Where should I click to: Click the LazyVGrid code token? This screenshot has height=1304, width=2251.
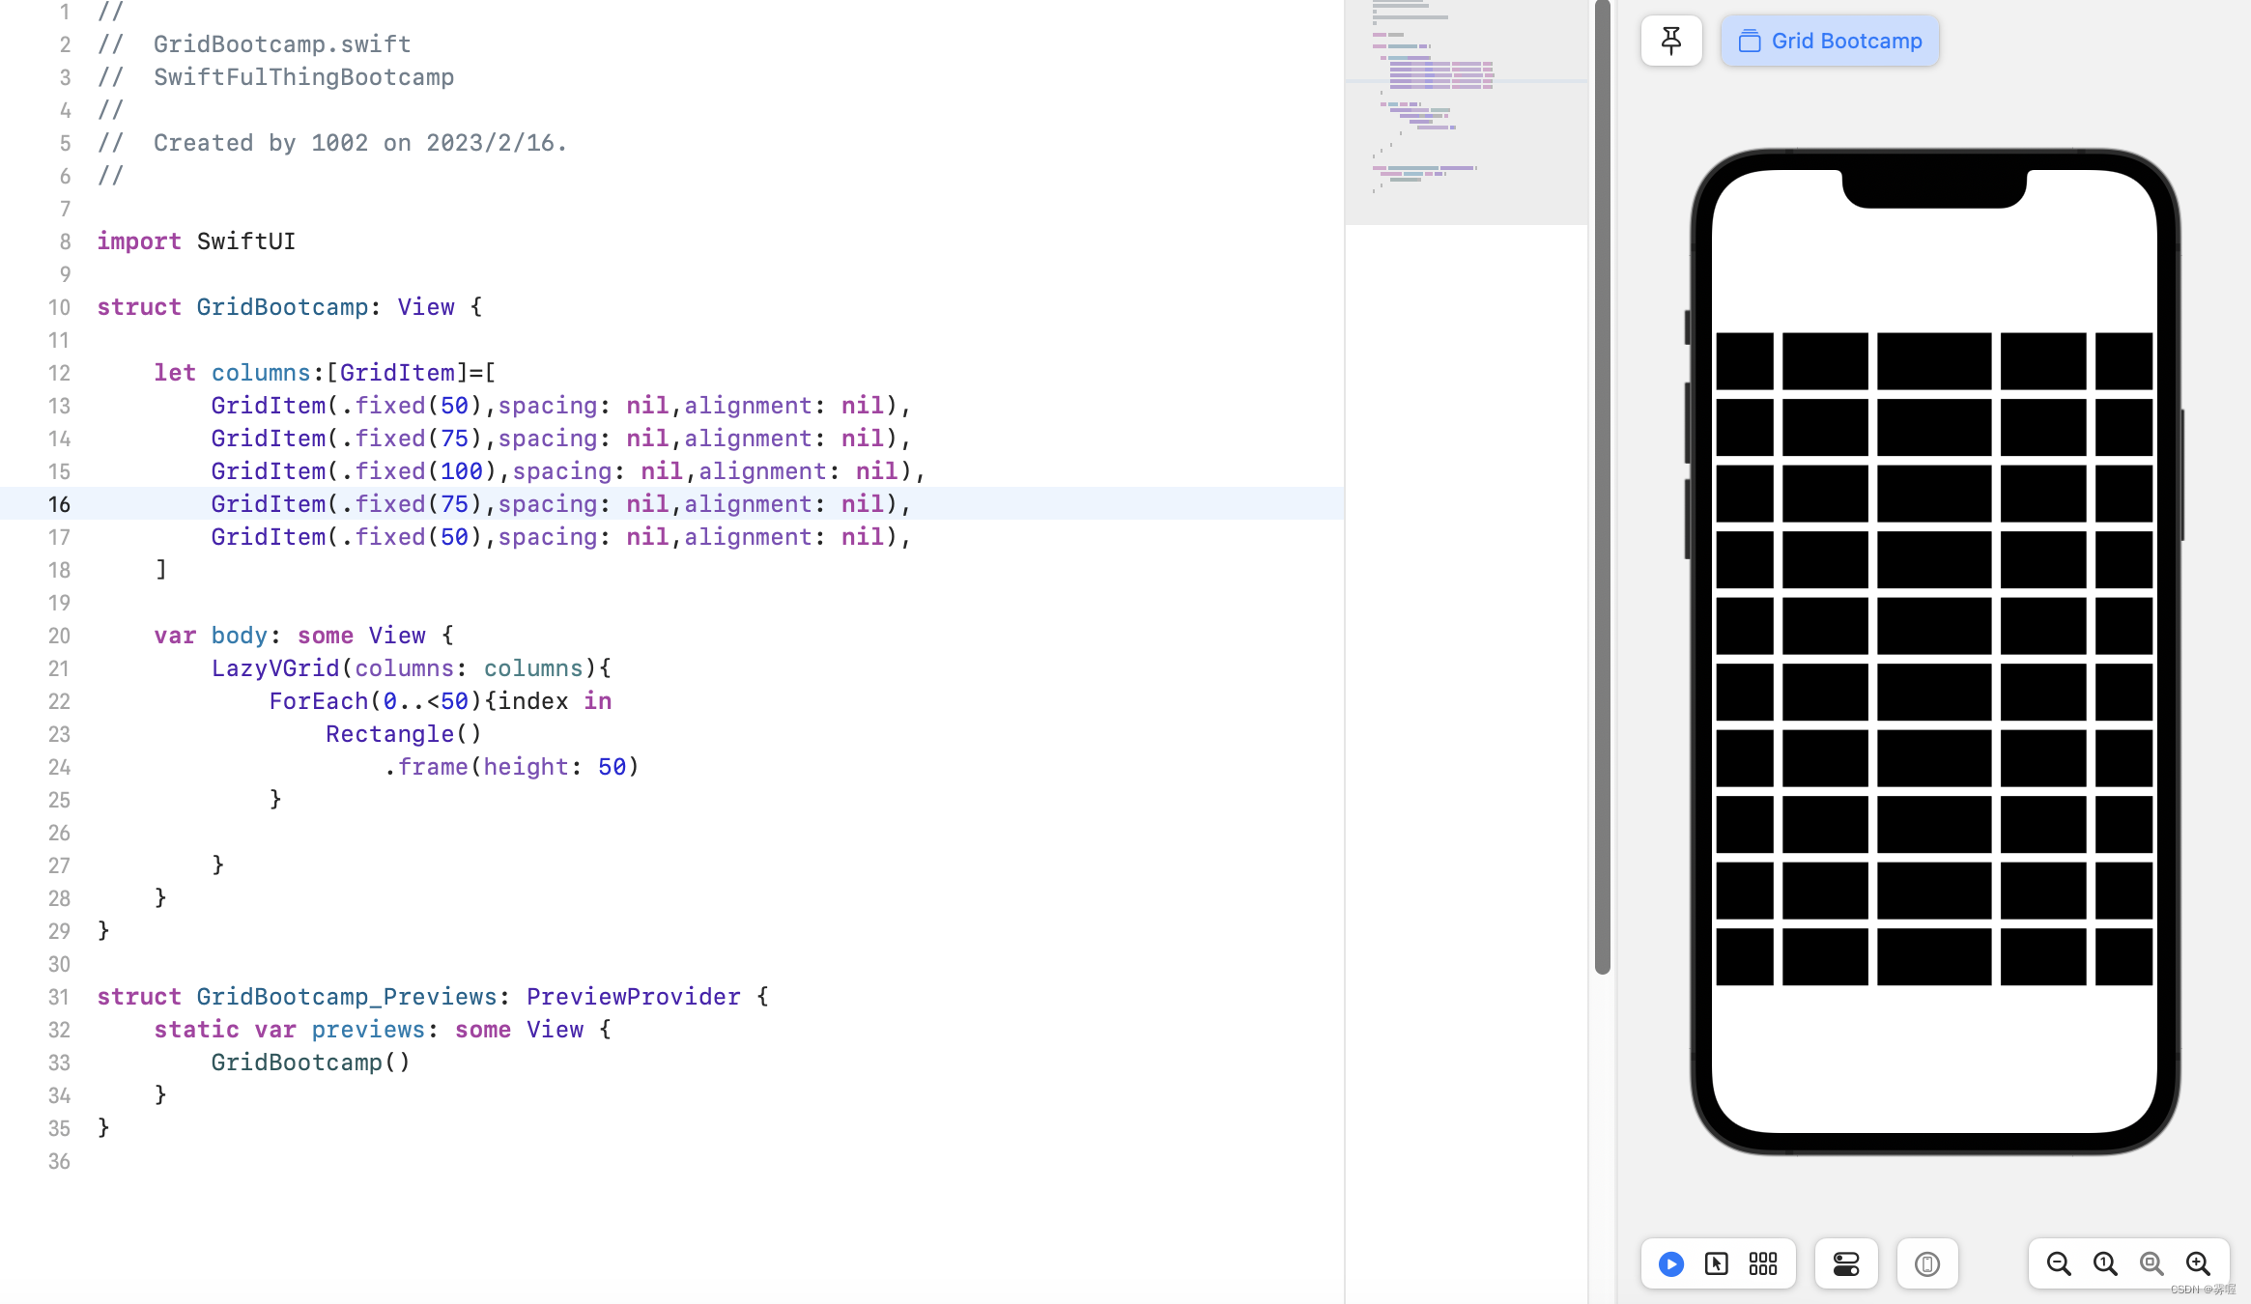275,668
